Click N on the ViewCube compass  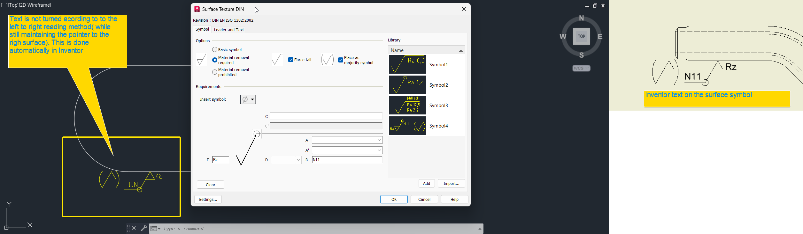point(582,18)
